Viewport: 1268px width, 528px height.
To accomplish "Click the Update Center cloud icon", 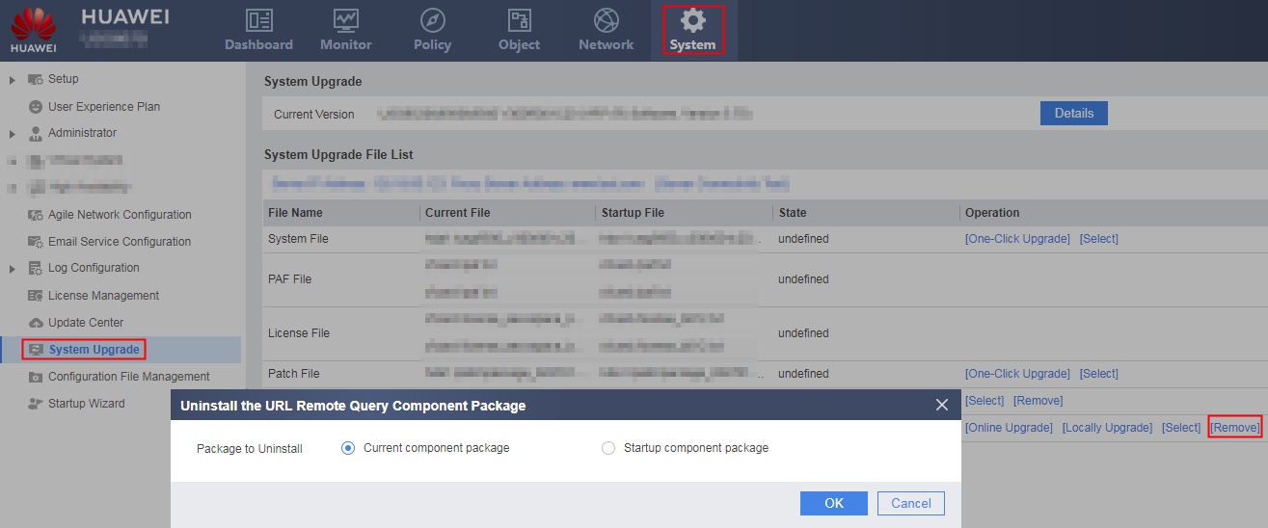I will coord(36,323).
